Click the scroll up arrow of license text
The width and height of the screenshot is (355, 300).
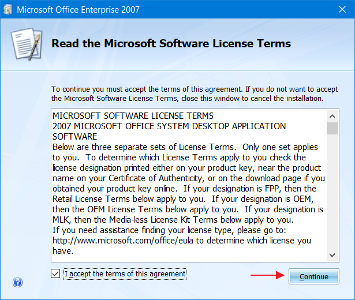coord(332,117)
